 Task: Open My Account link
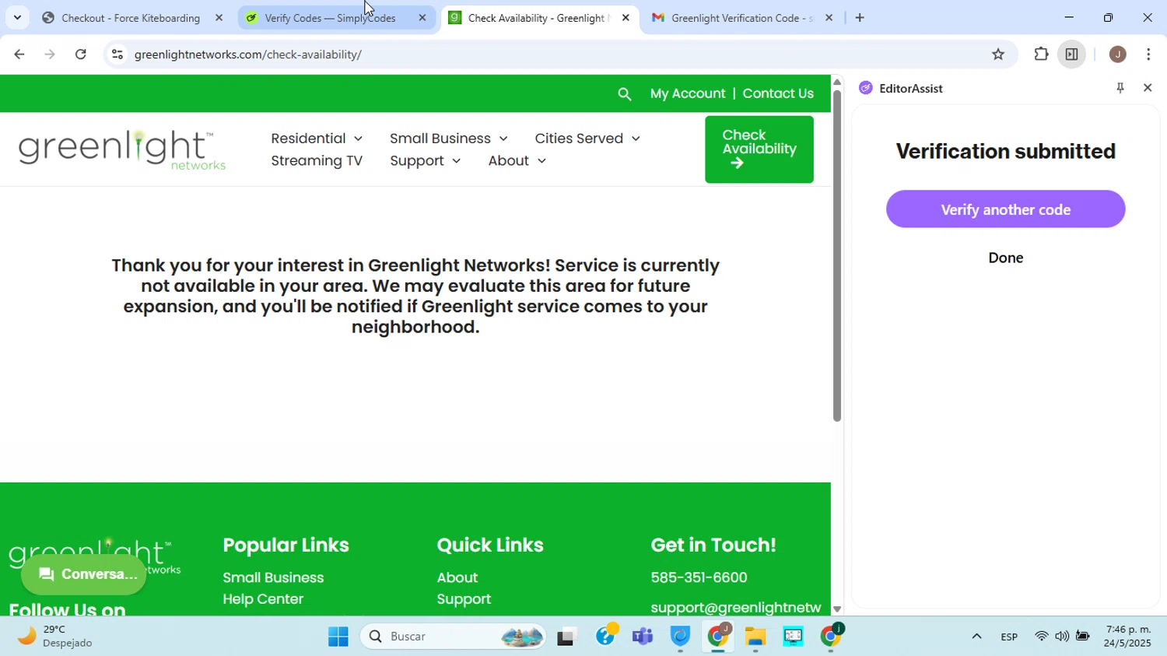point(688,93)
